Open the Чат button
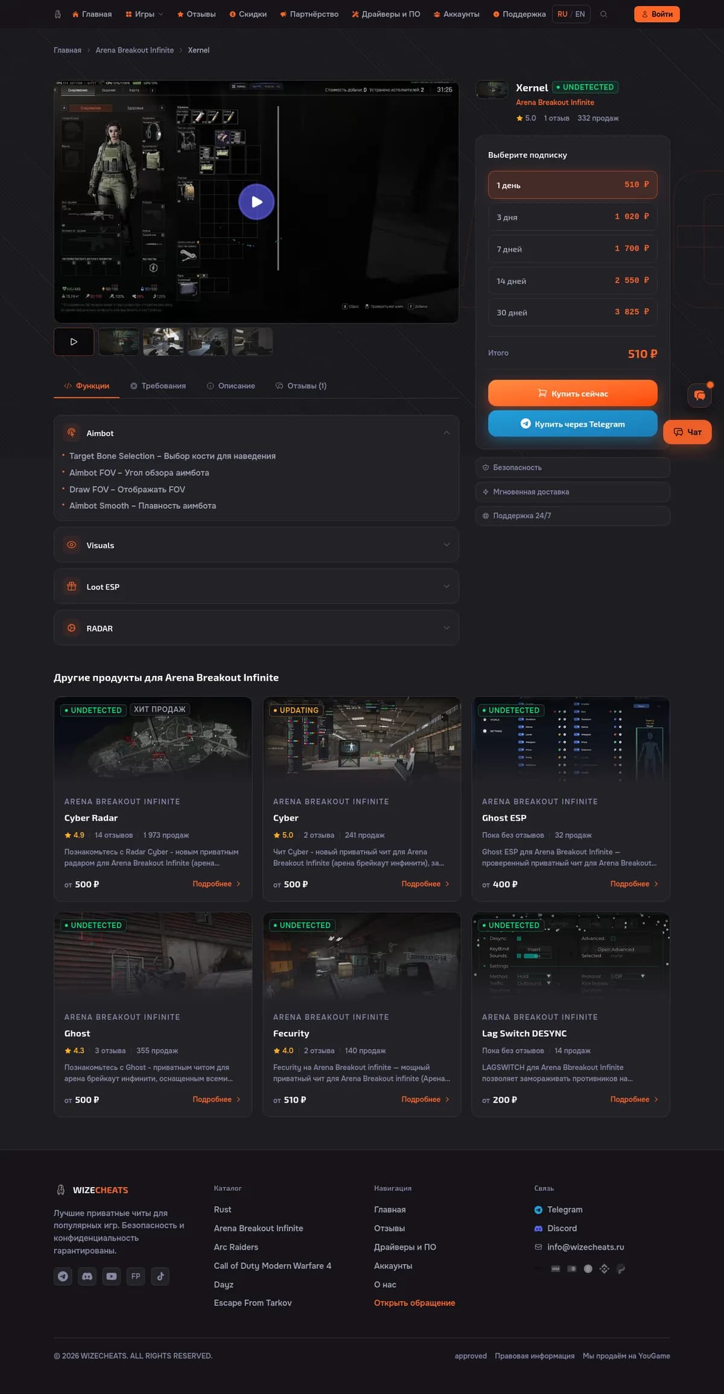Image resolution: width=724 pixels, height=1394 pixels. (687, 432)
